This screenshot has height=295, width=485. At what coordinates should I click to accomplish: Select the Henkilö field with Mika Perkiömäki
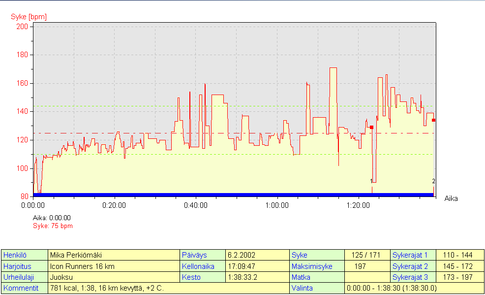click(114, 255)
